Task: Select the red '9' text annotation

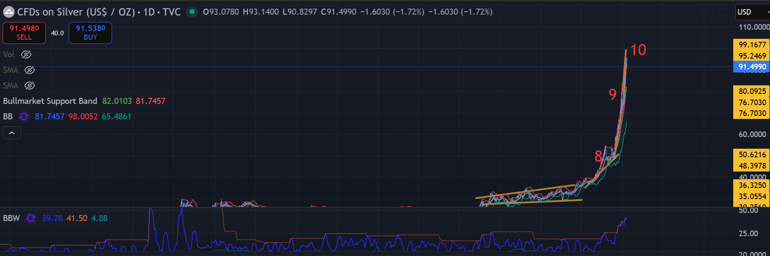Action: coord(613,94)
